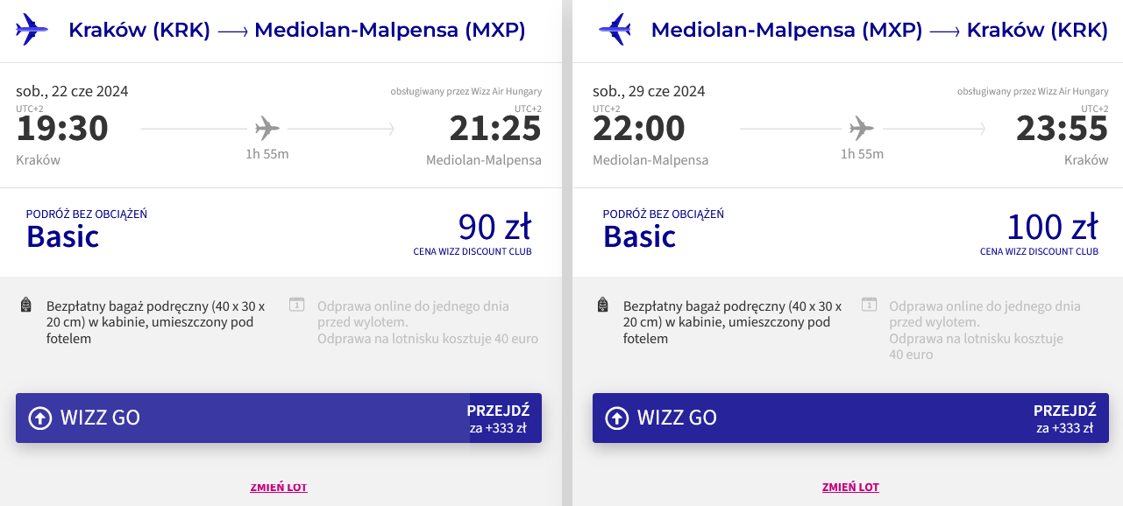The image size is (1123, 506).
Task: Upgrade return flight with PRZEJDŹ za +333 zł
Action: [1064, 418]
